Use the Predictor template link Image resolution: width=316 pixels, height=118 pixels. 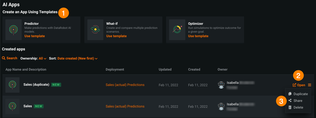click(35, 36)
